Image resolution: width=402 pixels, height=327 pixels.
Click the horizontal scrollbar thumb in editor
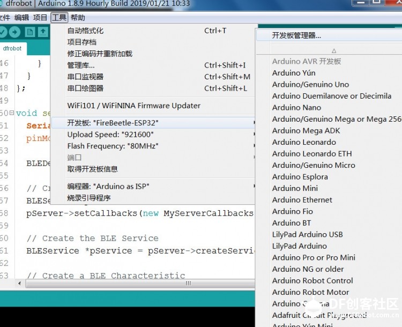tap(140, 284)
